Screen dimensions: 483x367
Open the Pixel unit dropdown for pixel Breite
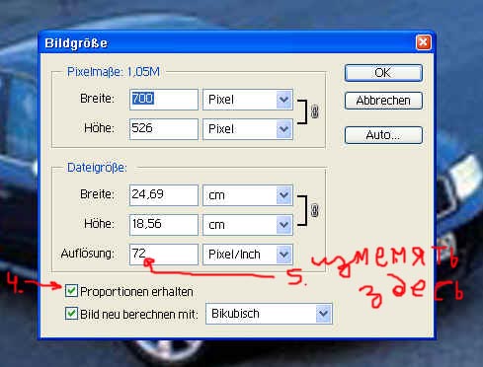click(x=248, y=100)
